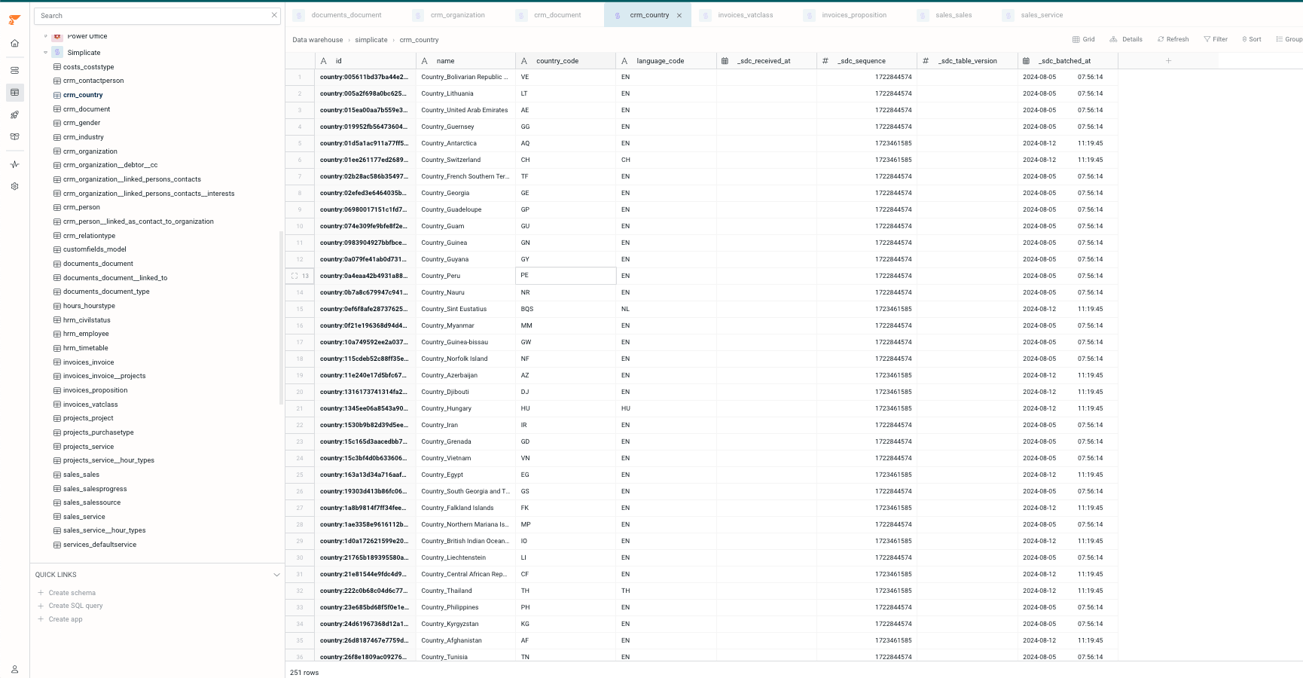
Task: Click the _sdc_sequence column header
Action: tap(867, 61)
